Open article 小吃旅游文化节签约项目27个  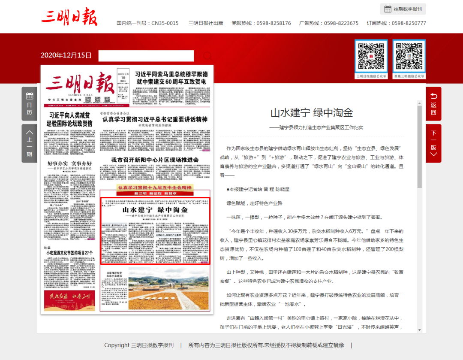click(x=69, y=253)
